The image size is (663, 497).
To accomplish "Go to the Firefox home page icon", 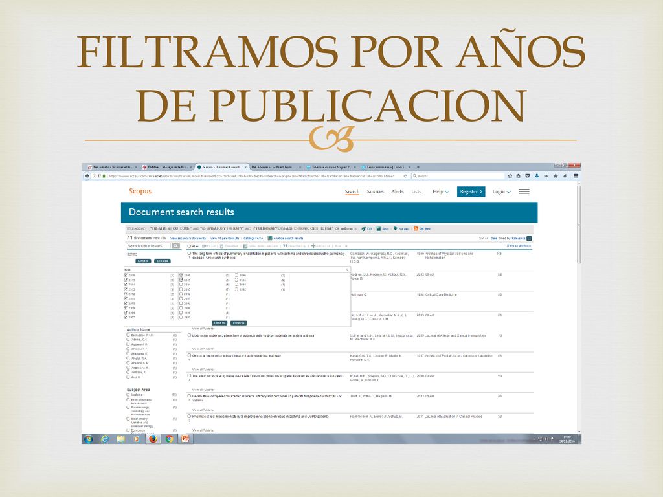I will (x=556, y=176).
